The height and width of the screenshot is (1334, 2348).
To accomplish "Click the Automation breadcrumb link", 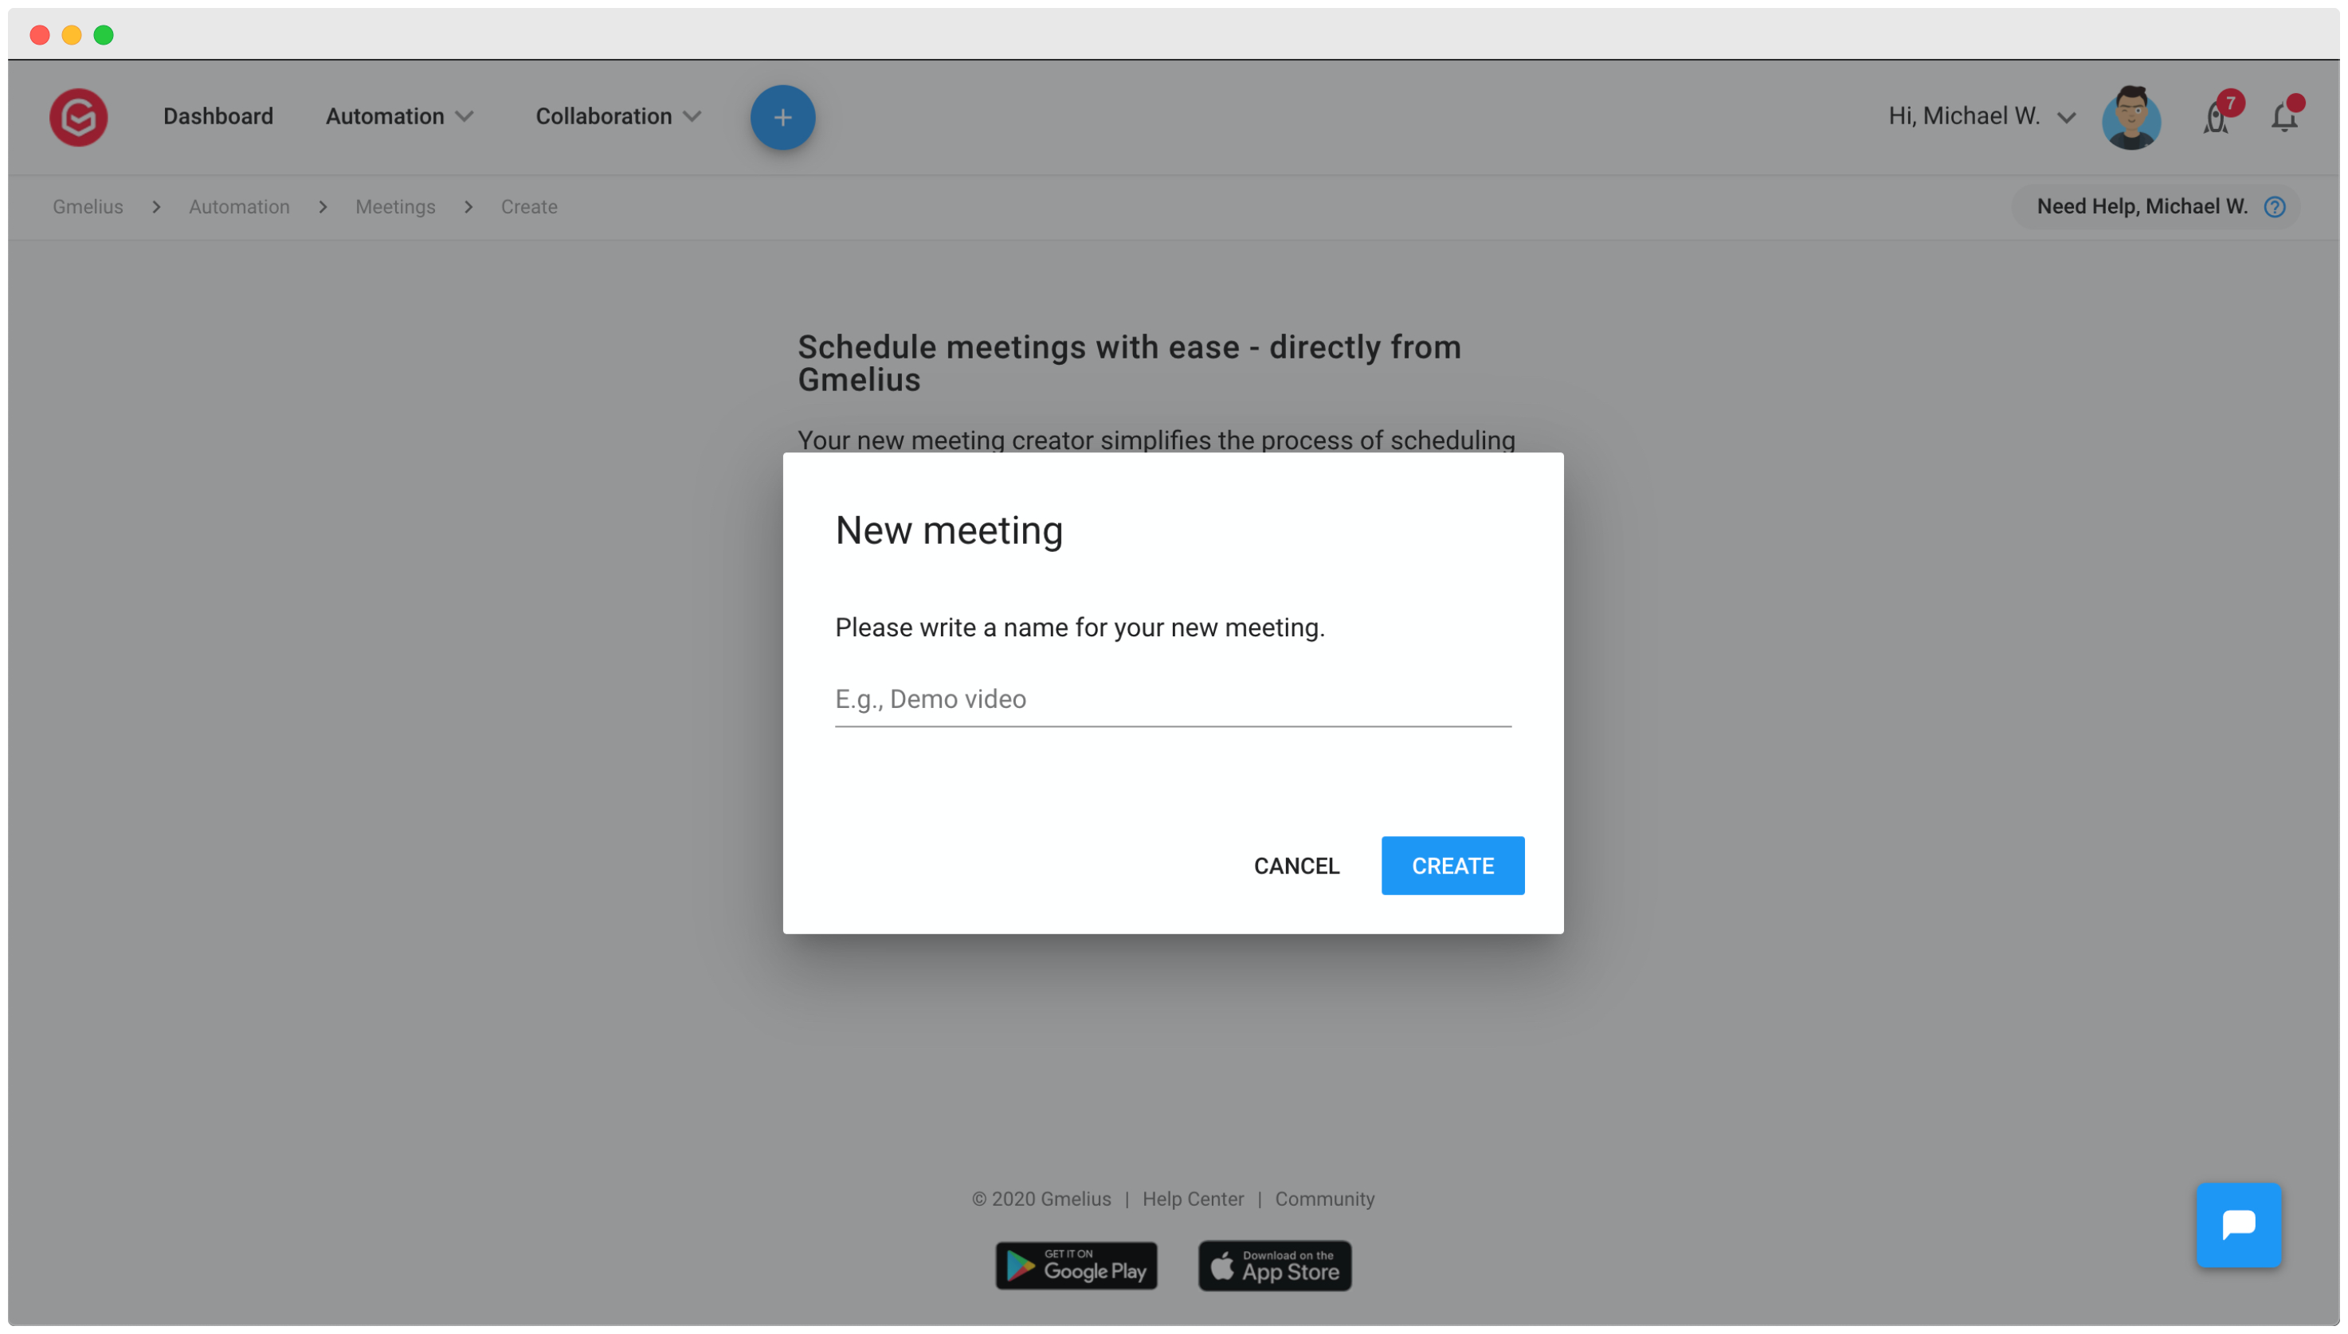I will 239,207.
